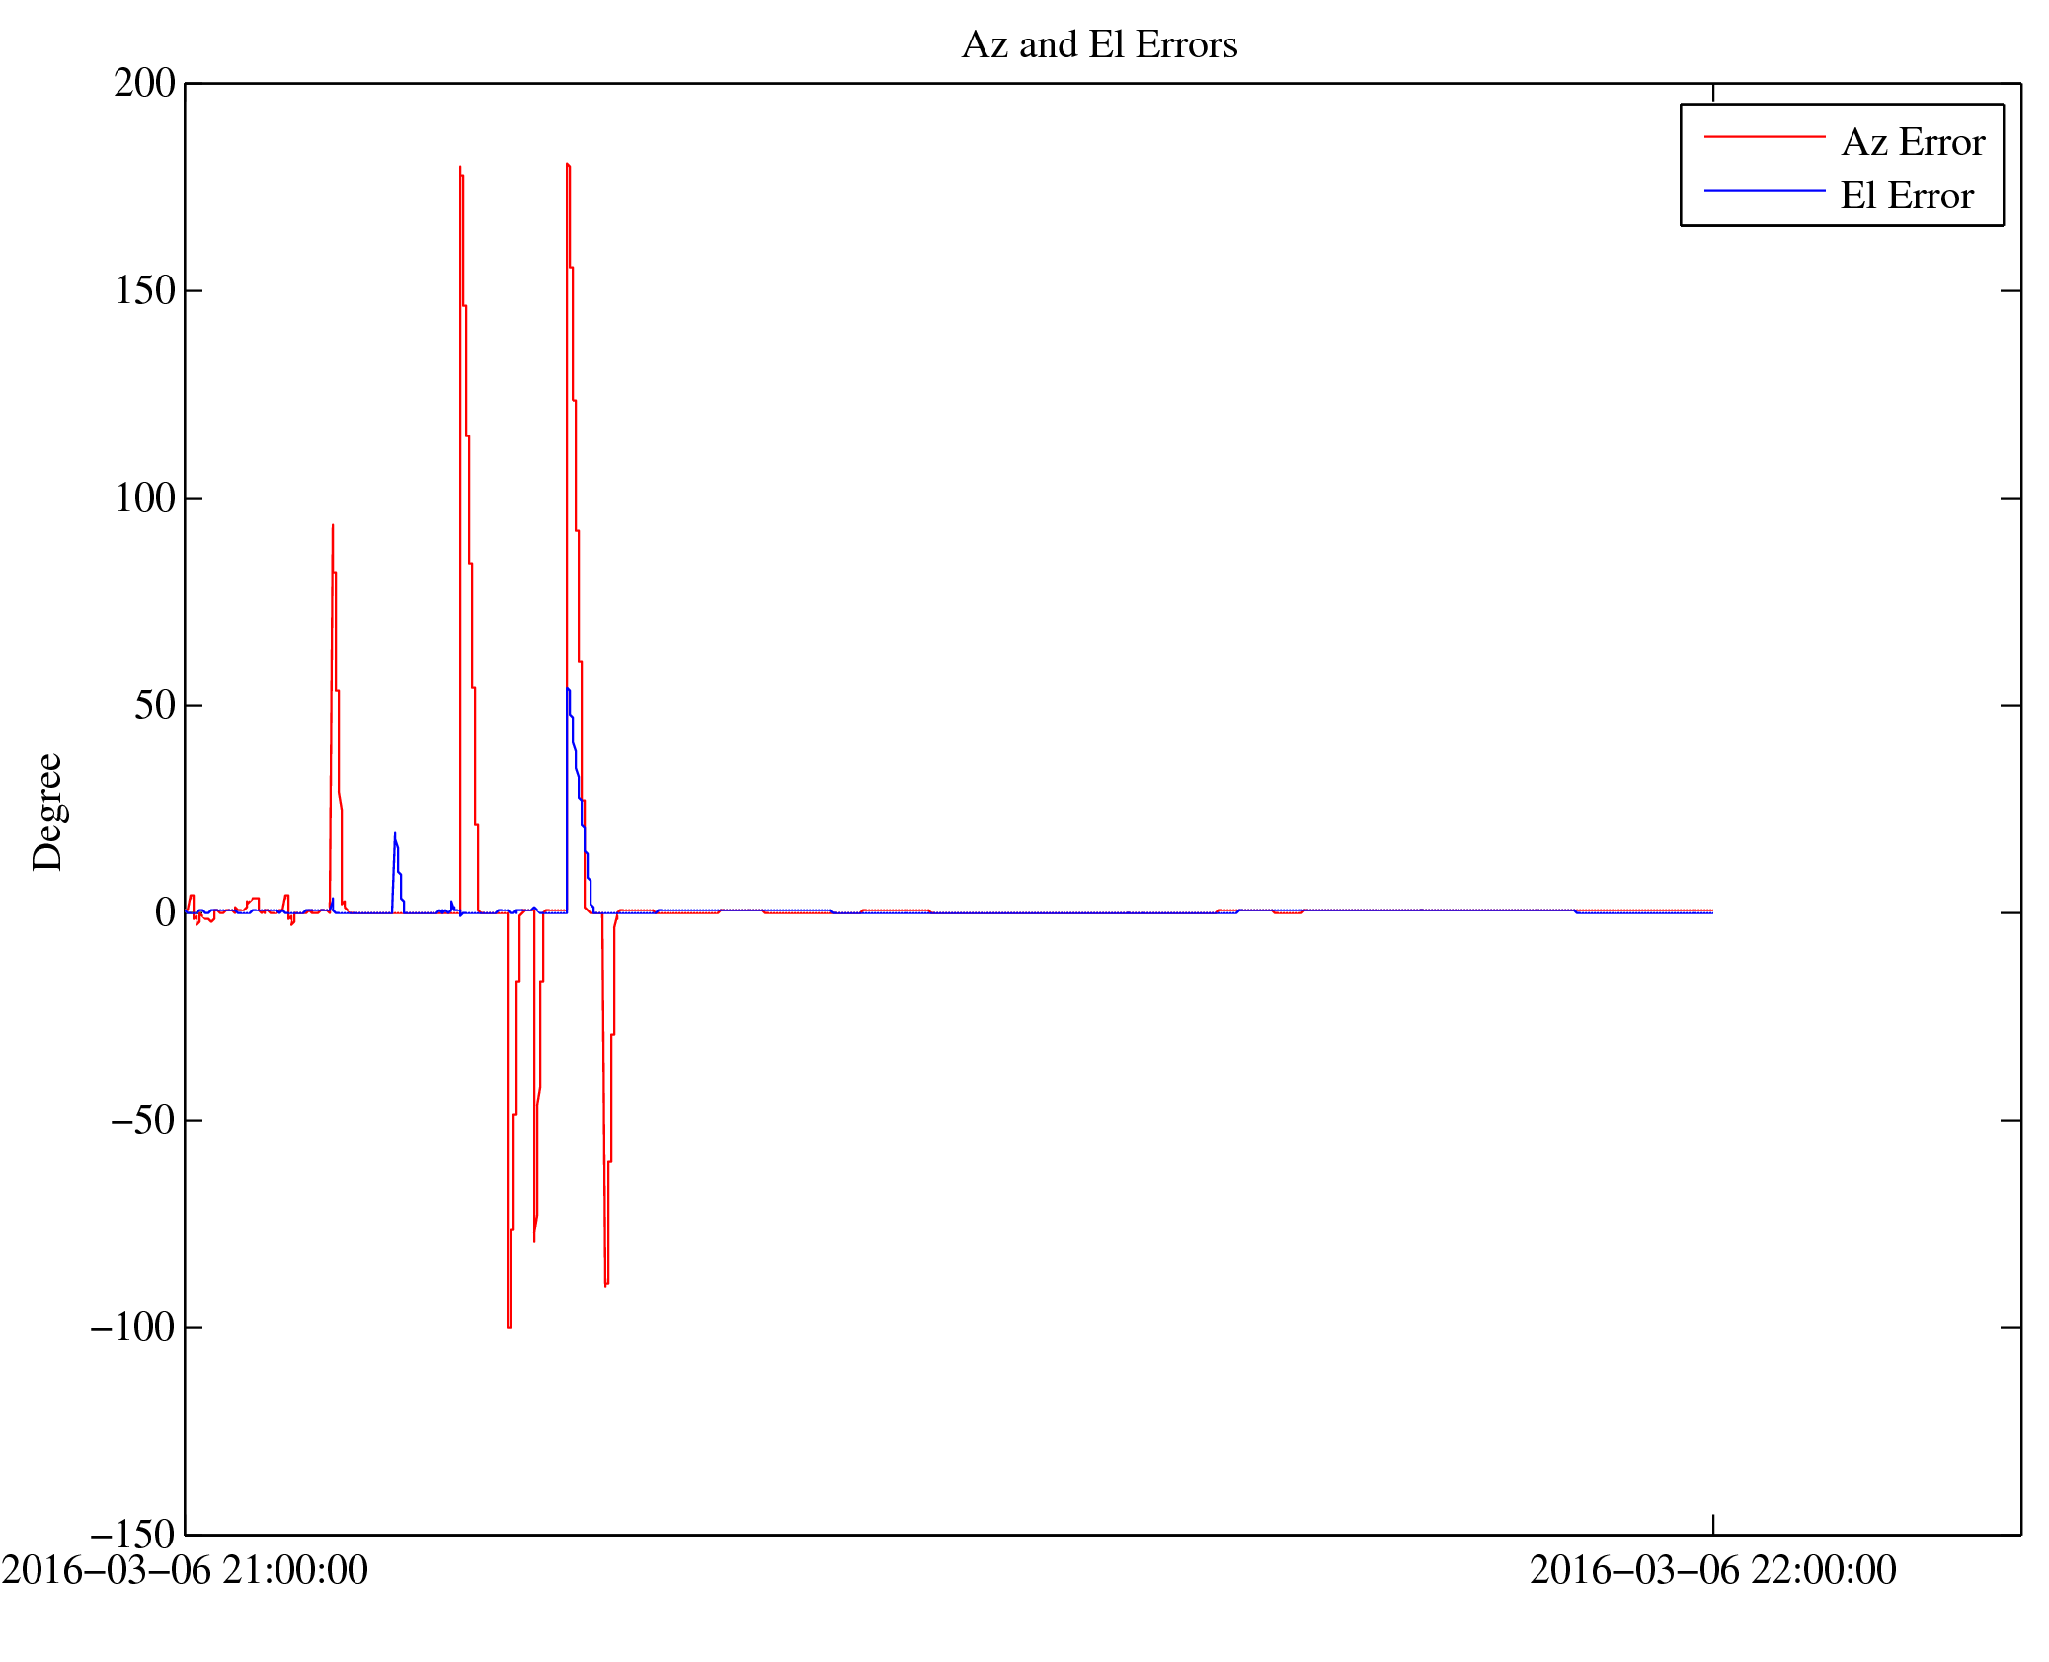Click the 0 y-axis tick label
2049x1662 pixels.
pyautogui.click(x=165, y=912)
